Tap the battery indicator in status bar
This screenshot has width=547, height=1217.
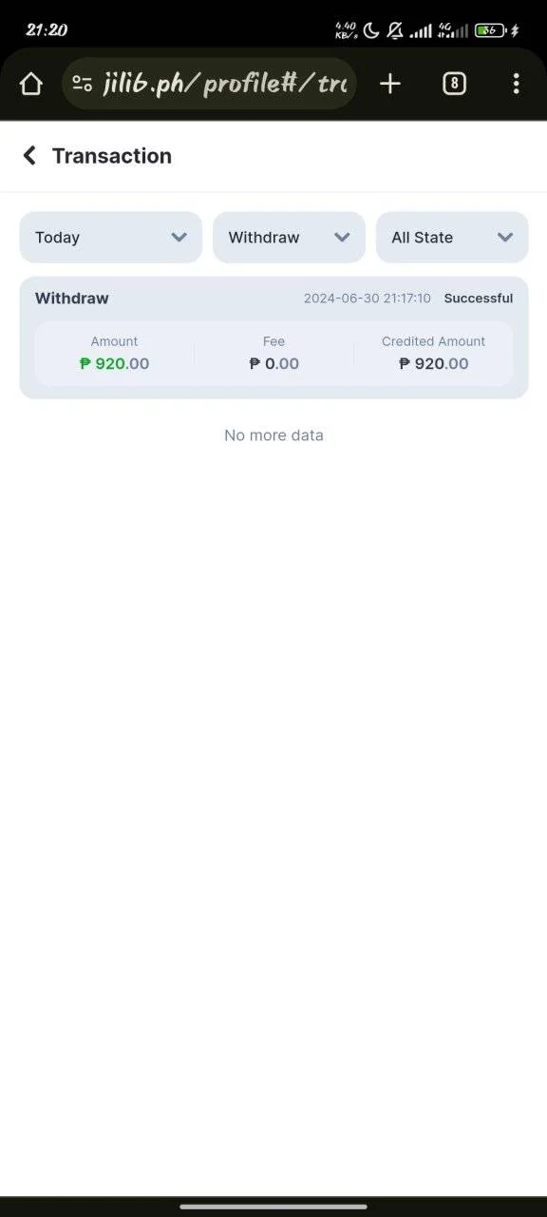tap(490, 30)
